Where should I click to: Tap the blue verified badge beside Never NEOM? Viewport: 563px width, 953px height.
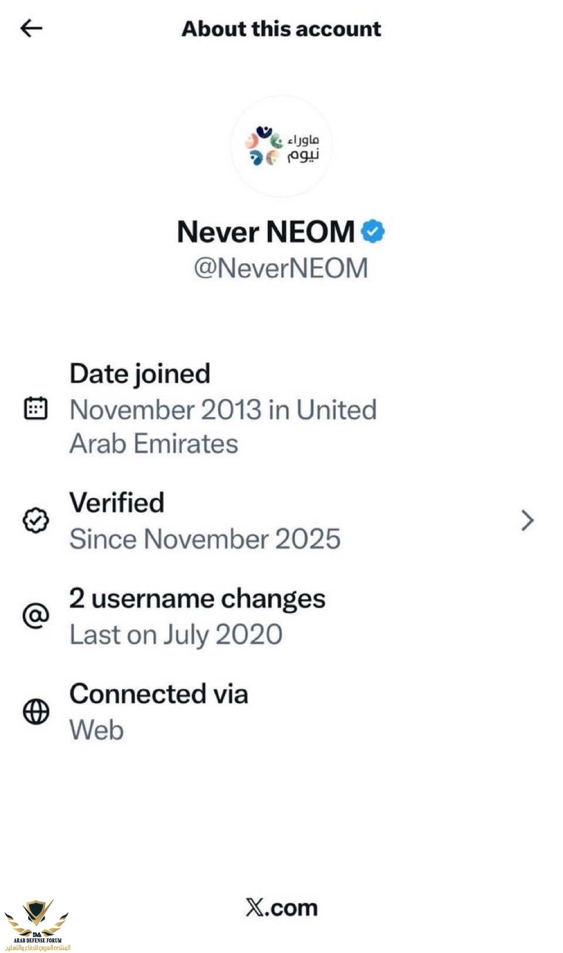pos(373,231)
